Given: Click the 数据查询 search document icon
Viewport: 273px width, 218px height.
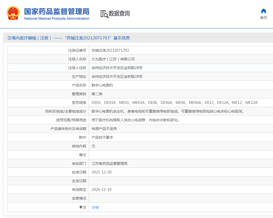Looking at the screenshot, I should (x=104, y=14).
